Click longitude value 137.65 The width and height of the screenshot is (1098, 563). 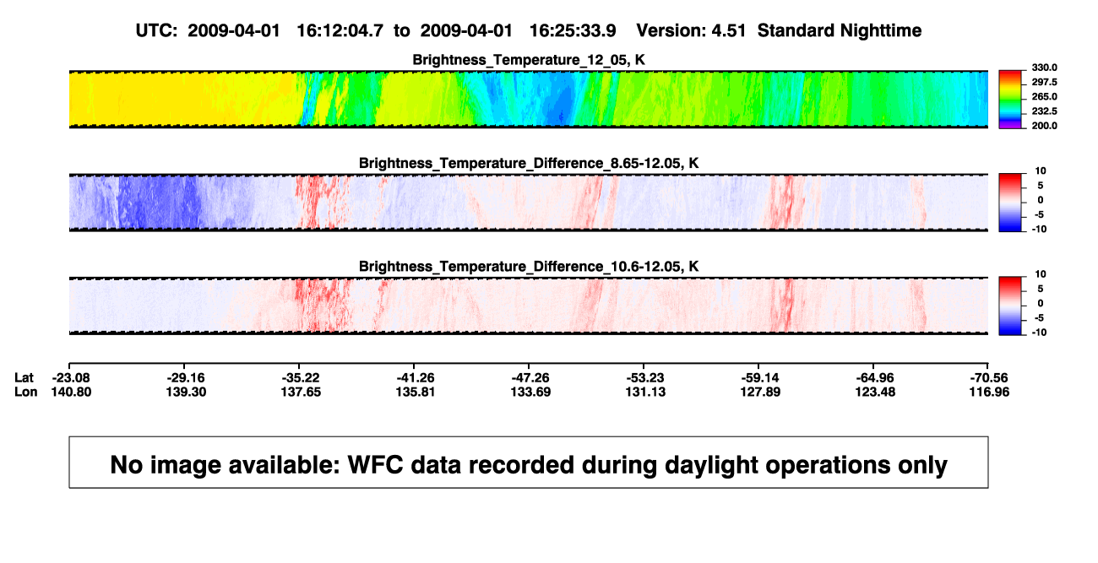302,392
